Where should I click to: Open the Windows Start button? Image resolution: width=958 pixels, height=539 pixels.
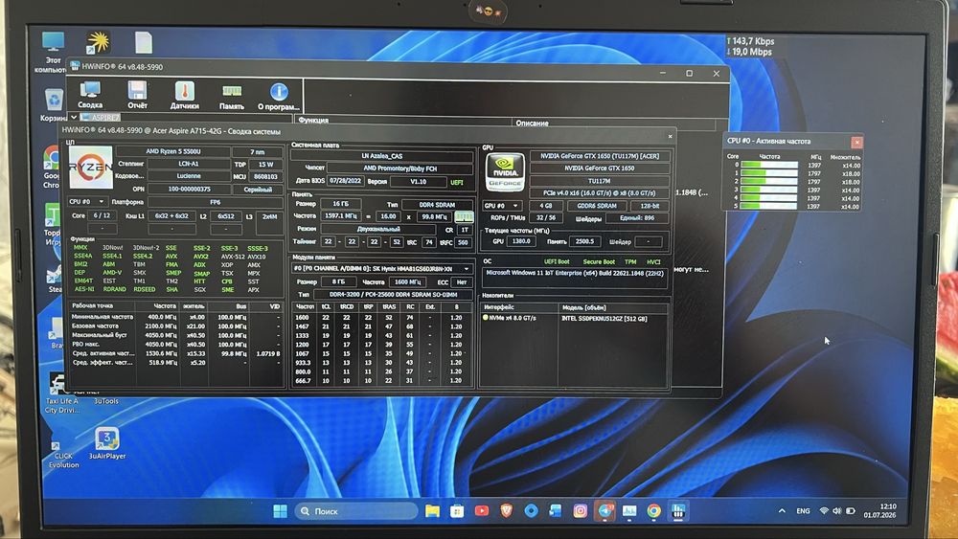(x=280, y=511)
